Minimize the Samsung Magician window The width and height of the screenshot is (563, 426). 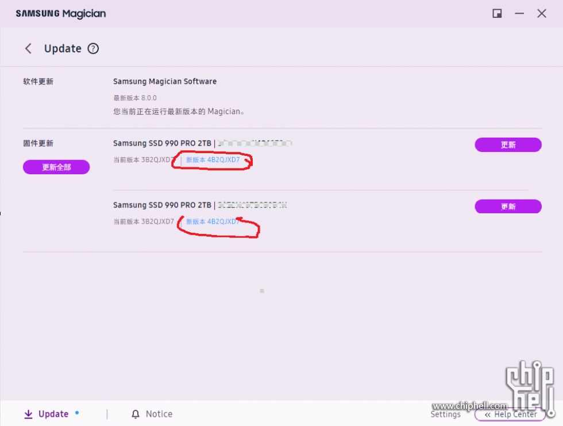tap(519, 14)
